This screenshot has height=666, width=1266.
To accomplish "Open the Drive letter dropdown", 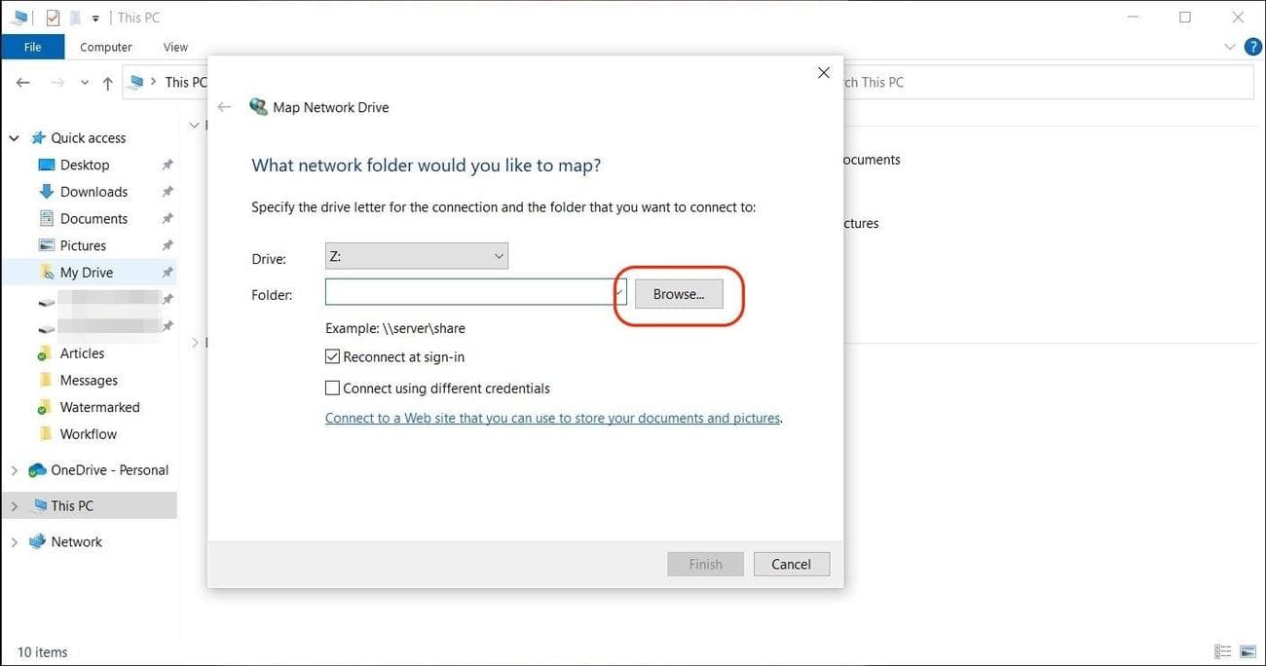I will [x=499, y=255].
